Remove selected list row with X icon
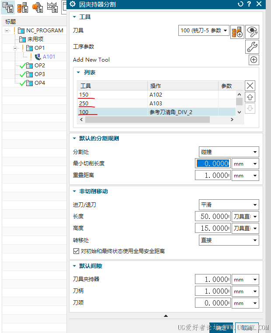The height and width of the screenshot is (333, 271). tap(250, 86)
